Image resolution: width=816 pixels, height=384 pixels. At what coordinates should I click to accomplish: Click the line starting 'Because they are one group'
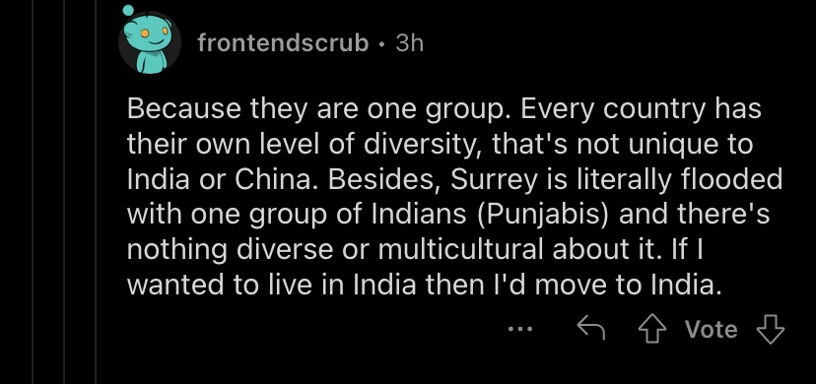coord(443,109)
